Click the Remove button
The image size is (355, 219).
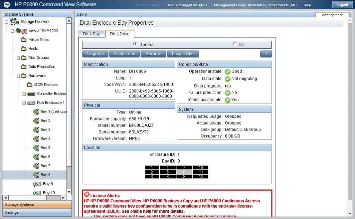point(154,54)
